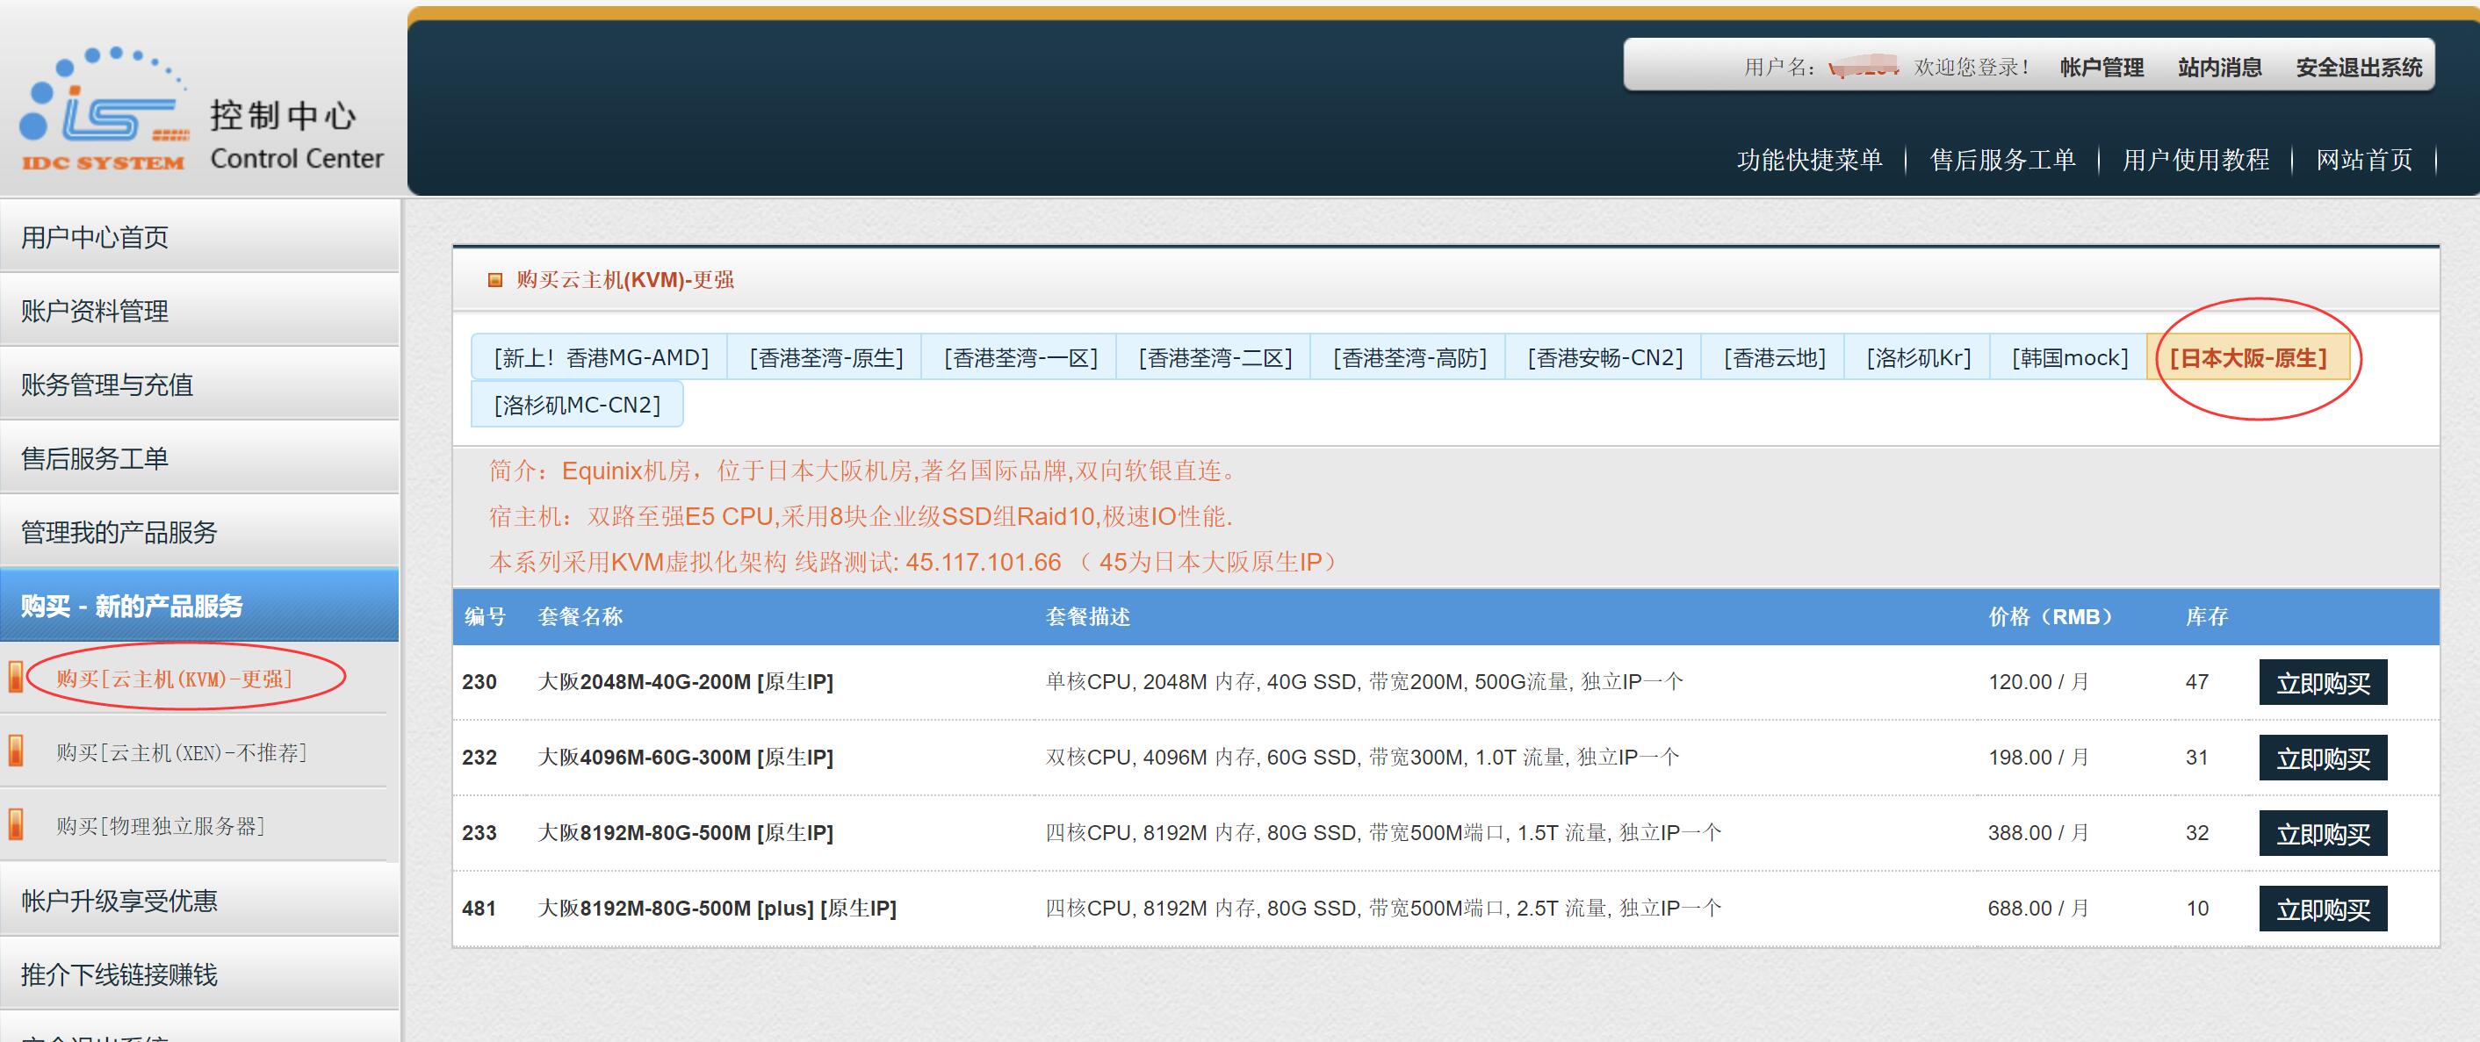This screenshot has height=1042, width=2480.
Task: Switch to [洛杉矶MC-CN2] tab
Action: 577,405
